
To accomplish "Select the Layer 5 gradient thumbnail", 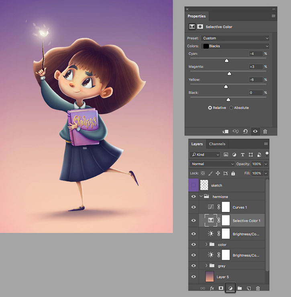I will point(210,277).
